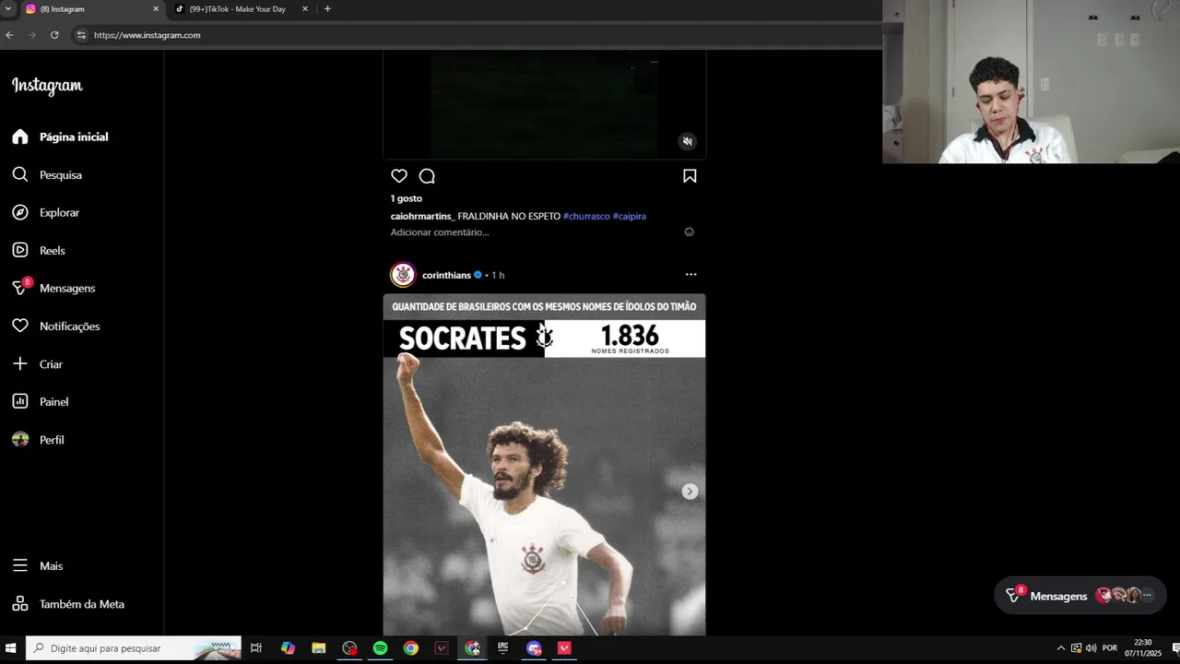The height and width of the screenshot is (664, 1180).
Task: Open Copilot from taskbar
Action: 288,648
